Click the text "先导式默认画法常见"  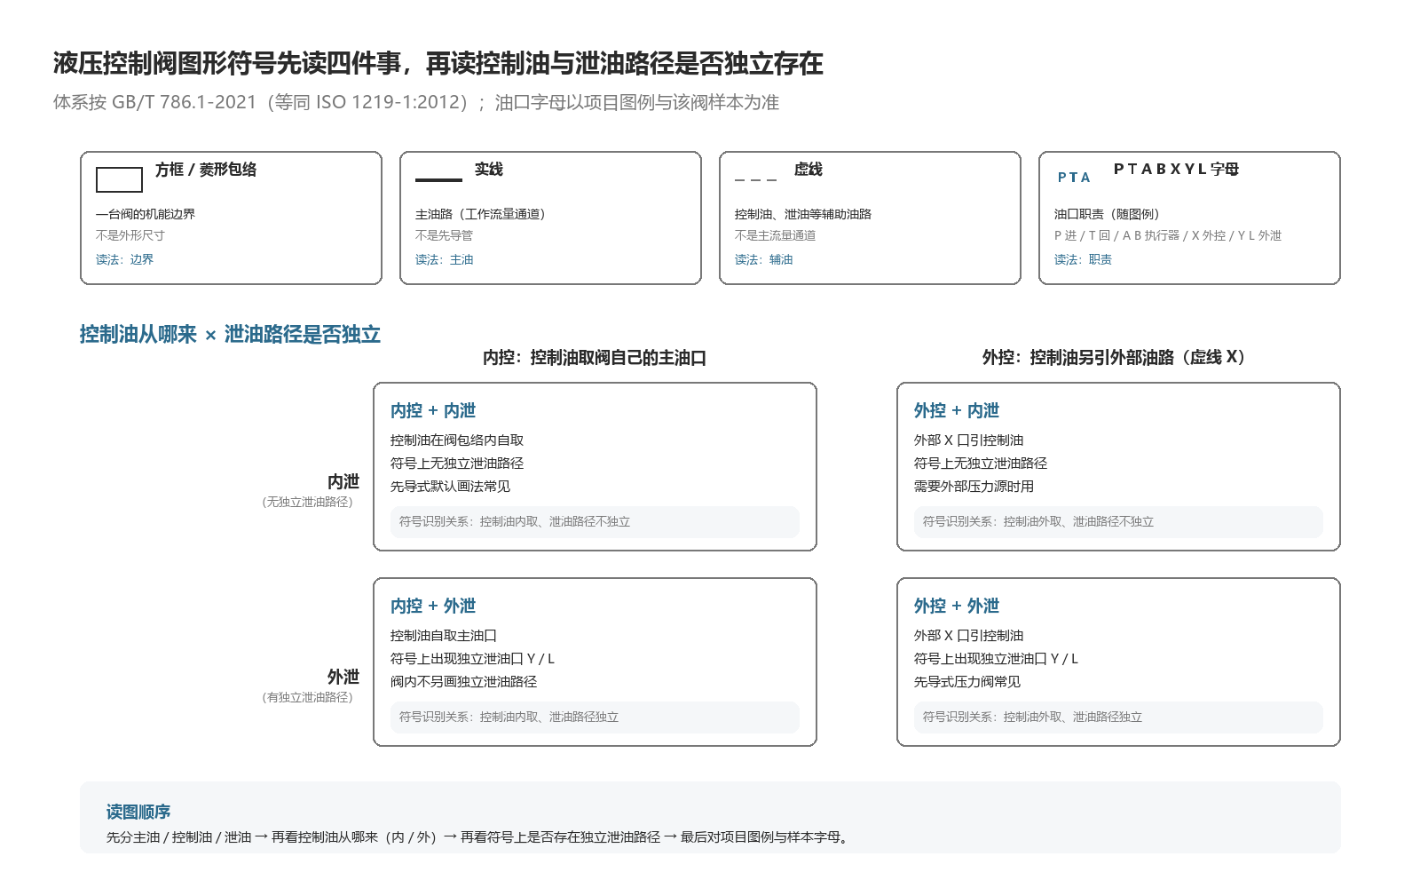(x=451, y=487)
